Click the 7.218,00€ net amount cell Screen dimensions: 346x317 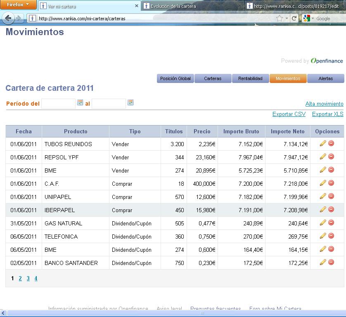(x=287, y=184)
